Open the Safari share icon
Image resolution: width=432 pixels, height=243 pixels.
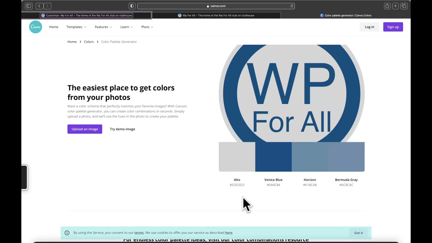point(387,6)
